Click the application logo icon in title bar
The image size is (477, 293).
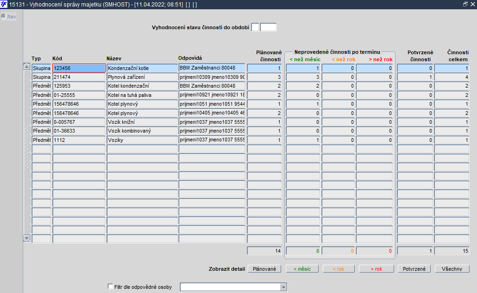pyautogui.click(x=4, y=5)
